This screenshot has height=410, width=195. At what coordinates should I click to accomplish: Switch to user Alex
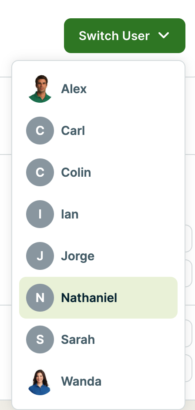click(x=98, y=89)
